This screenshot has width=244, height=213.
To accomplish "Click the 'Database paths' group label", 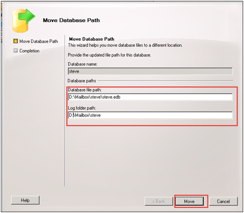I will click(82, 81).
